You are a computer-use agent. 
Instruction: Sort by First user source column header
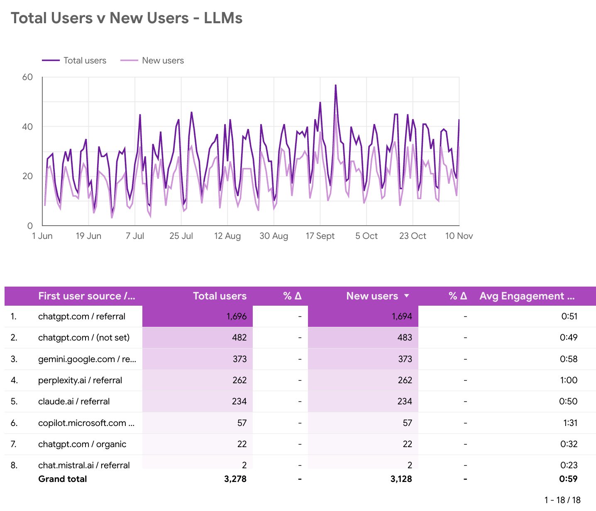[86, 296]
